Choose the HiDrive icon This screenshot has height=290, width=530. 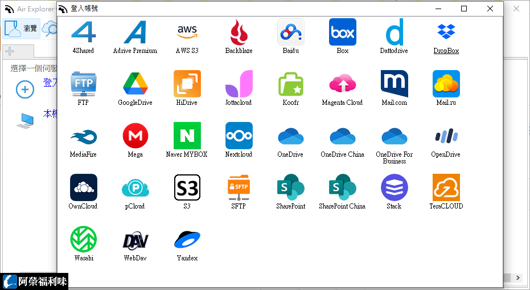(187, 84)
